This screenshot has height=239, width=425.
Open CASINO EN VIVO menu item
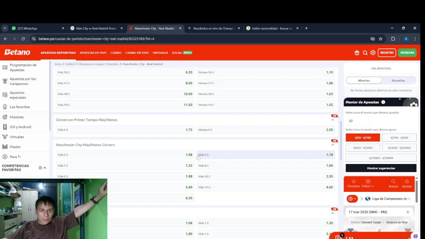coord(137,53)
